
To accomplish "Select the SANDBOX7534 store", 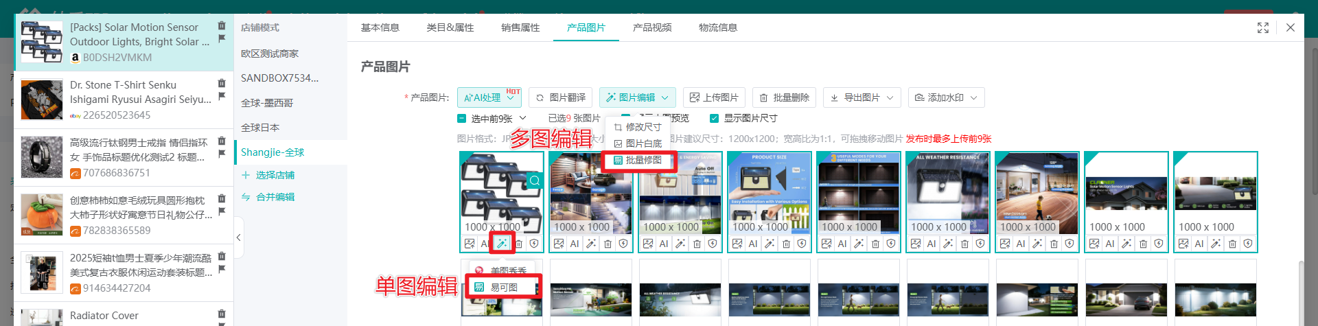I will tap(290, 78).
